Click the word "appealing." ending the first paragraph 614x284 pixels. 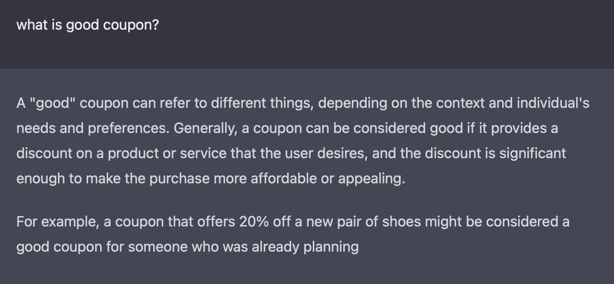(372, 179)
